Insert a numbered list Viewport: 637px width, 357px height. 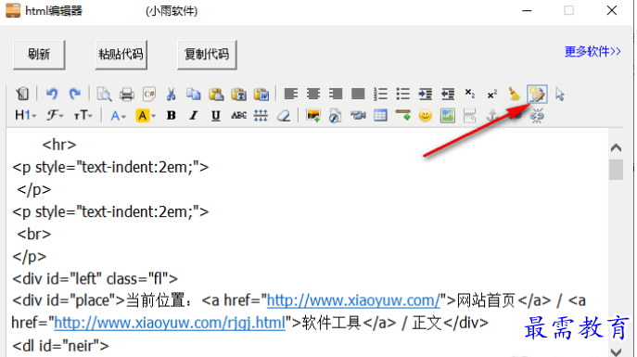click(x=381, y=95)
